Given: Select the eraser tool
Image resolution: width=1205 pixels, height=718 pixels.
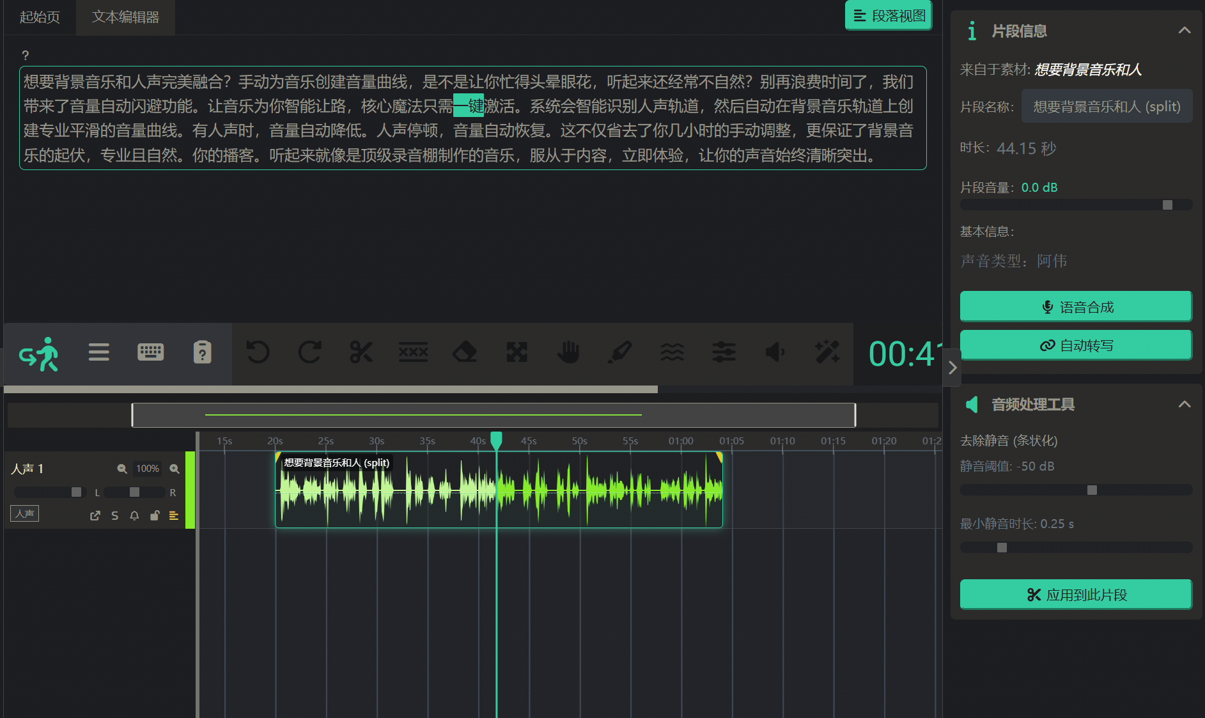Looking at the screenshot, I should click(x=465, y=352).
